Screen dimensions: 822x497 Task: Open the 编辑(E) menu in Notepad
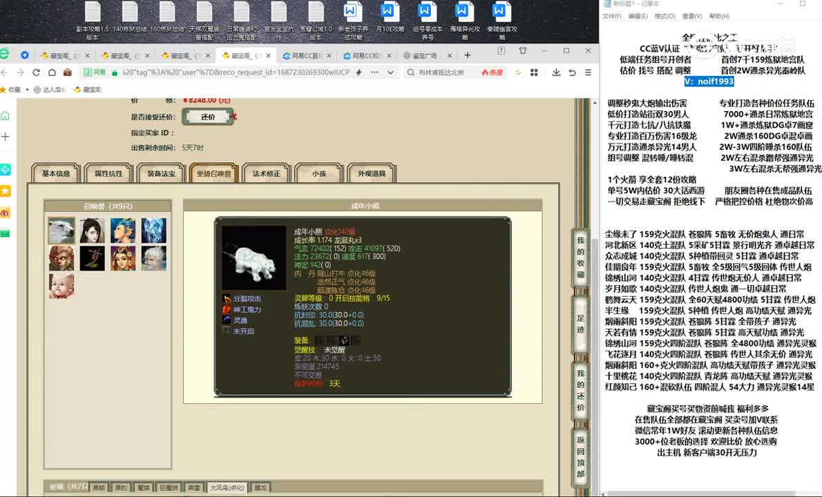tap(638, 17)
